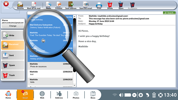Reply to the open email
This screenshot has height=100, width=178.
point(48,5)
